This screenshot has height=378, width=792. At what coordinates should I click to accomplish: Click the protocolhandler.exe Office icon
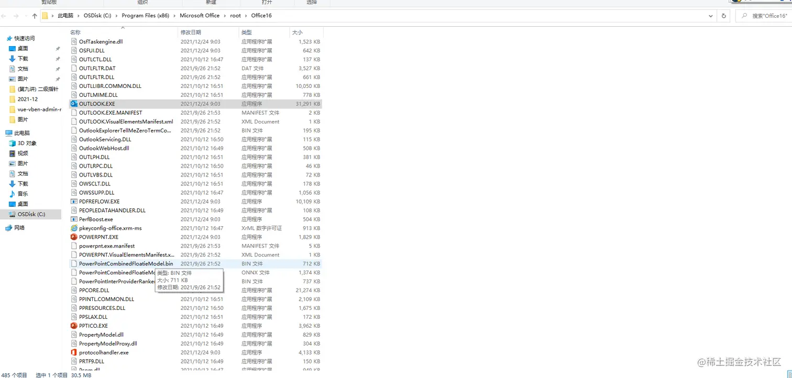tap(74, 352)
